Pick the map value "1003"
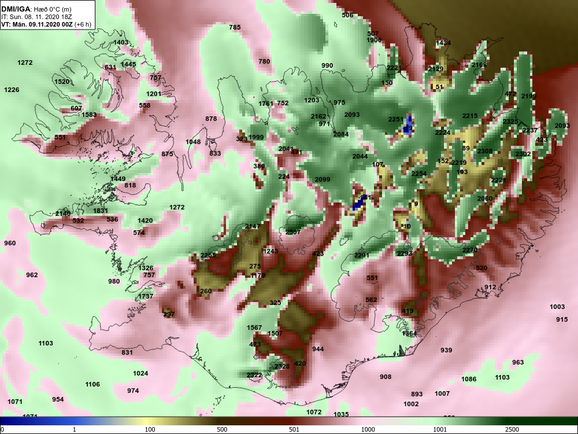This screenshot has width=578, height=434. point(557,307)
